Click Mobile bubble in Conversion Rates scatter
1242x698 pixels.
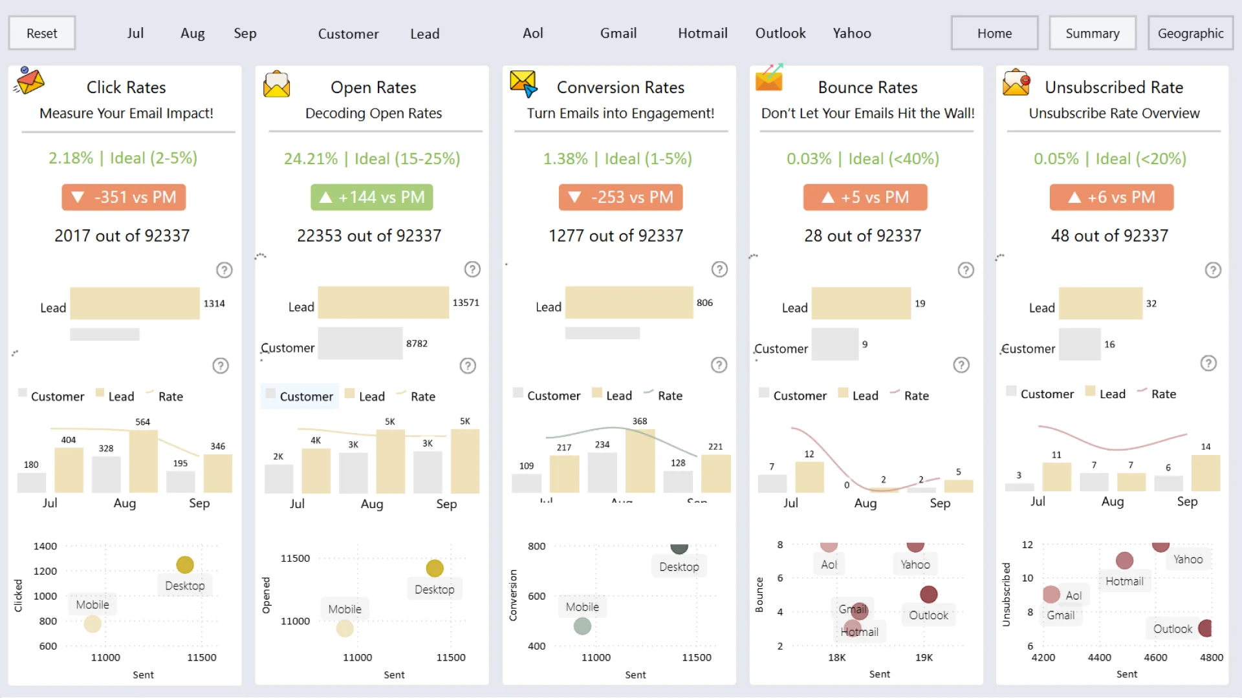[x=582, y=626]
